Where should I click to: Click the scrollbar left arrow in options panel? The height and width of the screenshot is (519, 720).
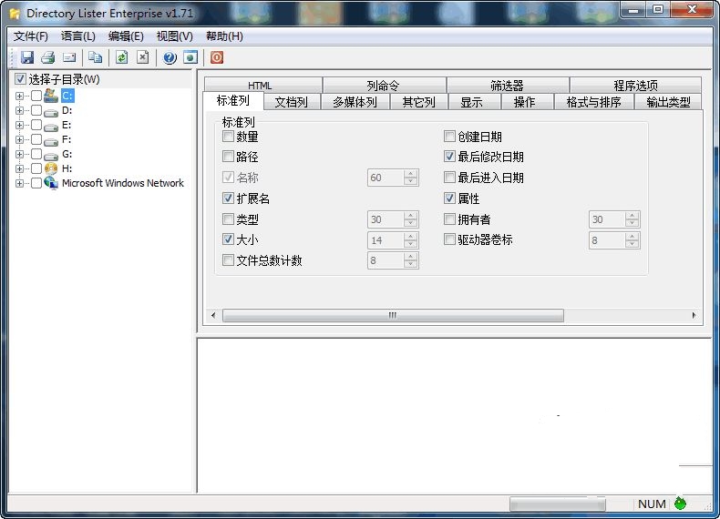coord(213,315)
